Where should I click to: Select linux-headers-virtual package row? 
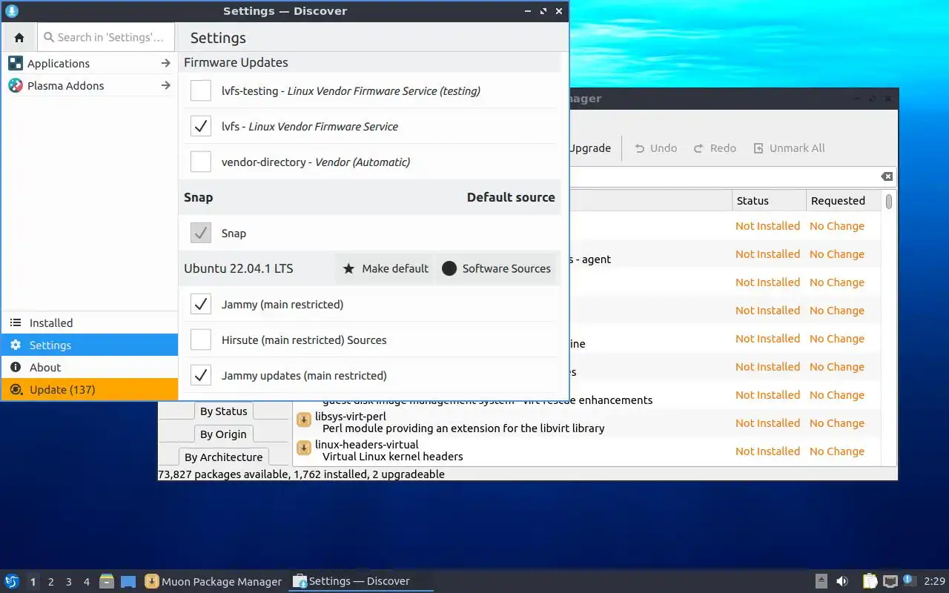tap(587, 451)
